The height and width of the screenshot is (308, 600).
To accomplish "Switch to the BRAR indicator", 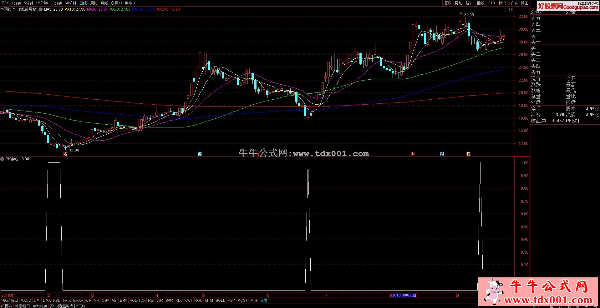I will [78, 301].
